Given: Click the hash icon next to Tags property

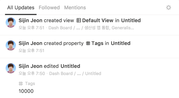Looking at the screenshot, I should pos(88,43).
